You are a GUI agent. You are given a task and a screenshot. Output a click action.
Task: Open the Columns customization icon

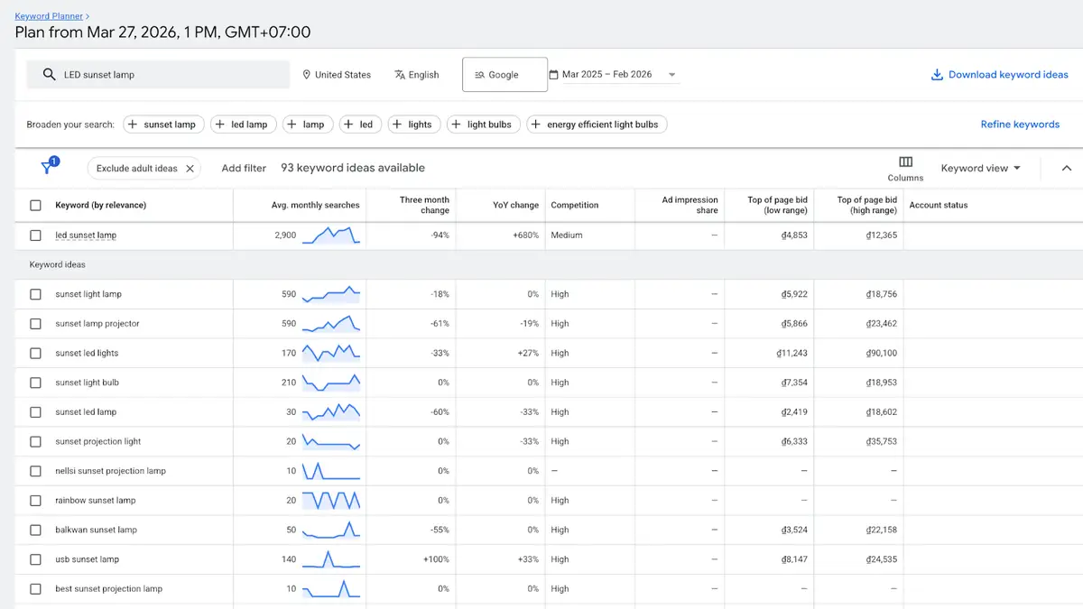(904, 161)
